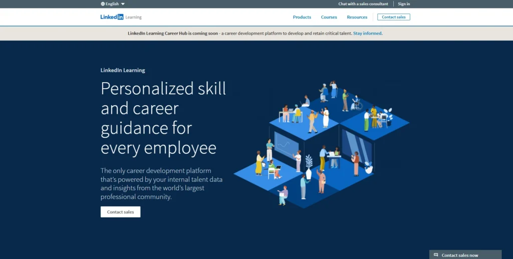
Task: Click the Personalized skill headline text
Action: tap(163, 118)
